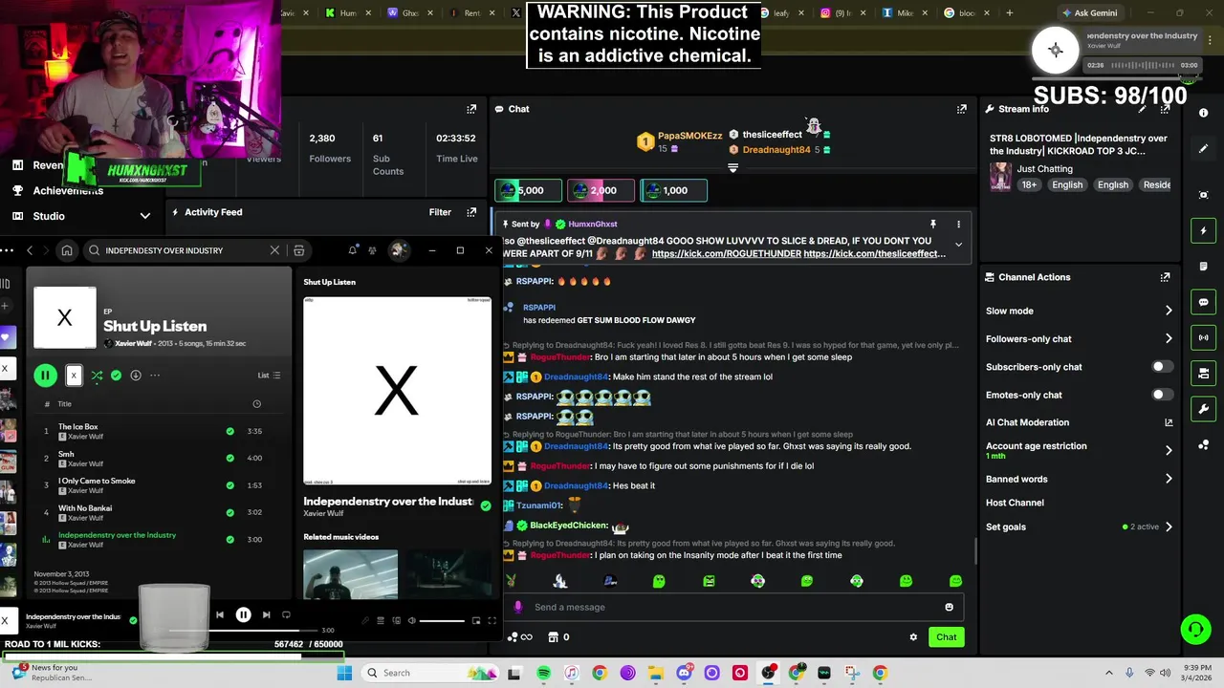Play track With No Bankai
This screenshot has height=688, width=1224.
[x=85, y=508]
